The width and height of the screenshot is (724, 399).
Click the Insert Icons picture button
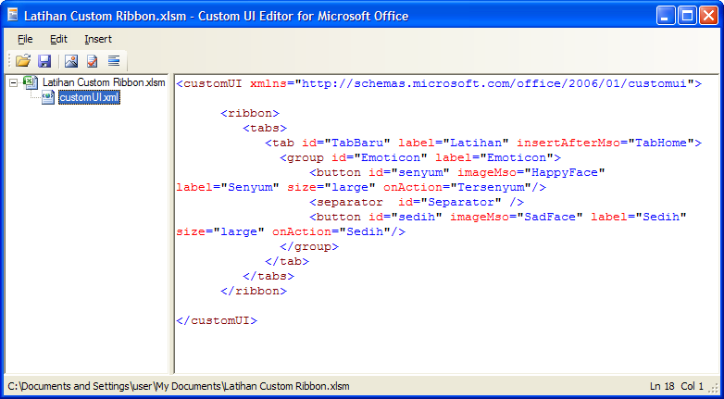click(x=71, y=60)
